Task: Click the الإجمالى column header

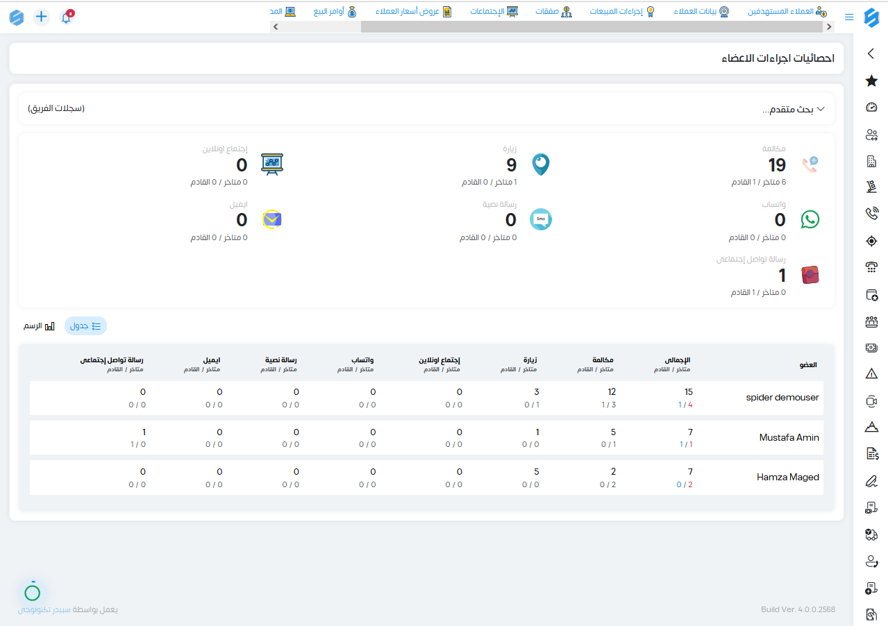Action: [x=678, y=360]
